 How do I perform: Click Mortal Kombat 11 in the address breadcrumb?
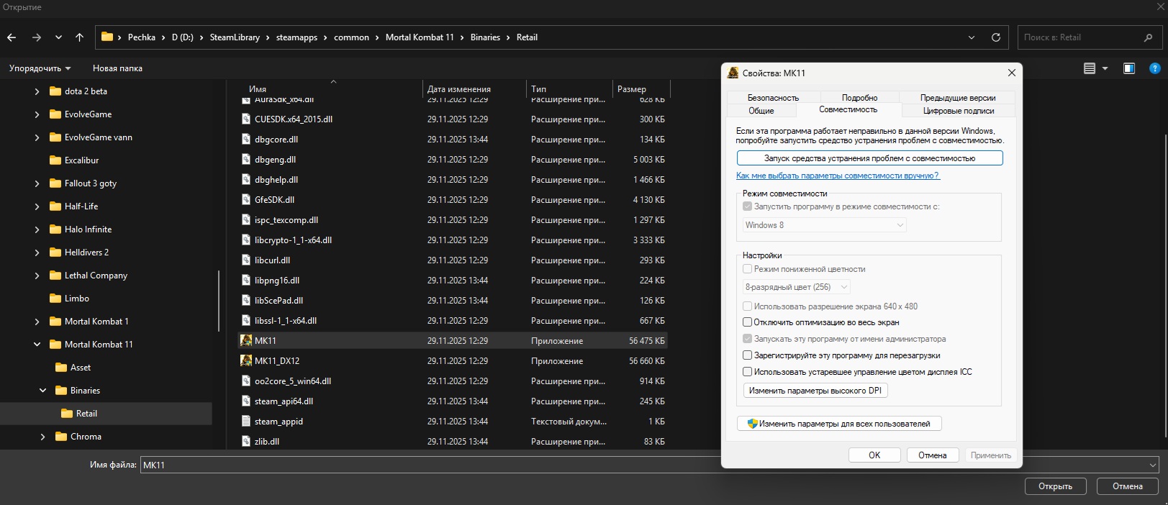[x=420, y=37]
